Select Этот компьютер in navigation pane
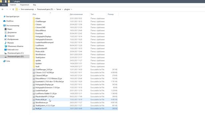This screenshot has height=115, width=205. coord(13,26)
